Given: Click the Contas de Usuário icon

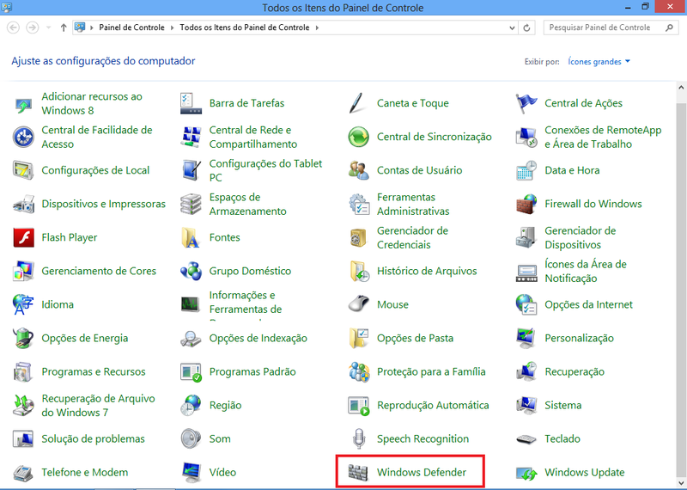Looking at the screenshot, I should pos(359,171).
